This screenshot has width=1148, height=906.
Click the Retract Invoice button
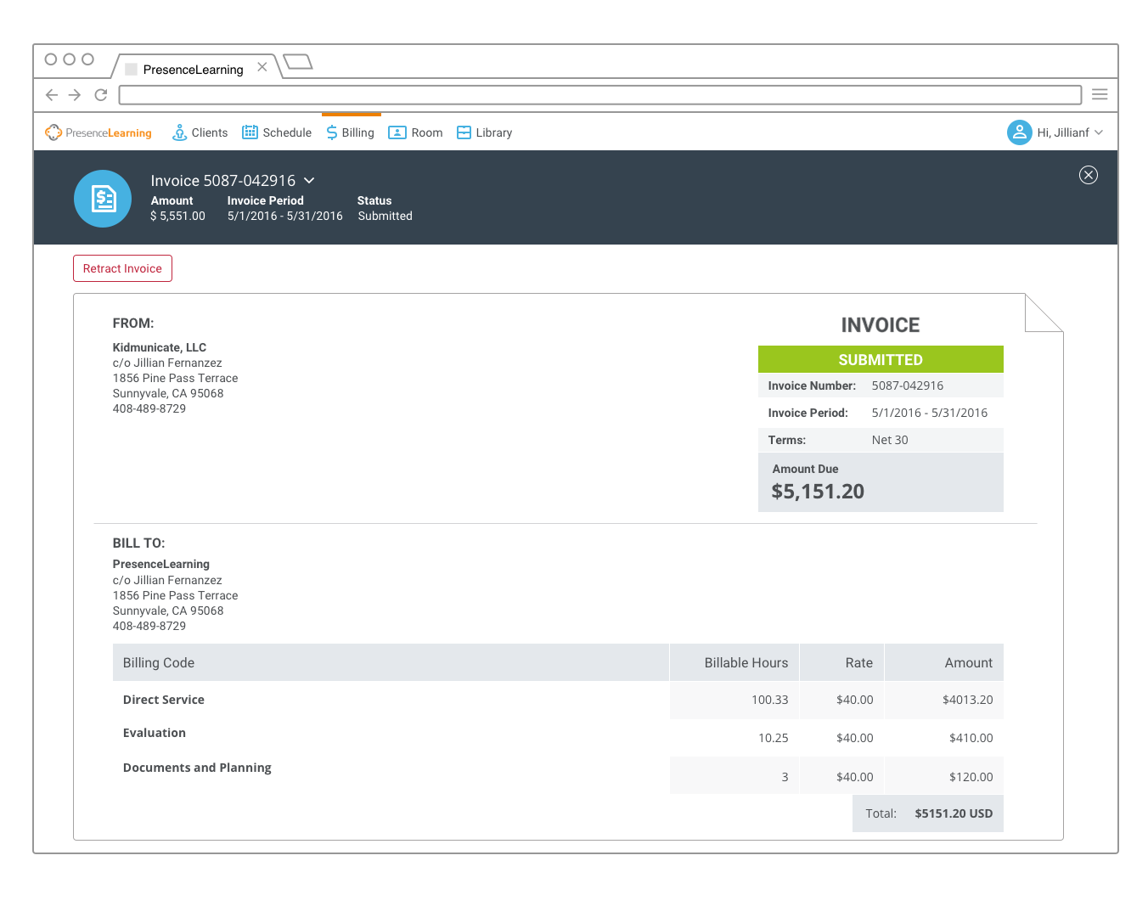122,268
